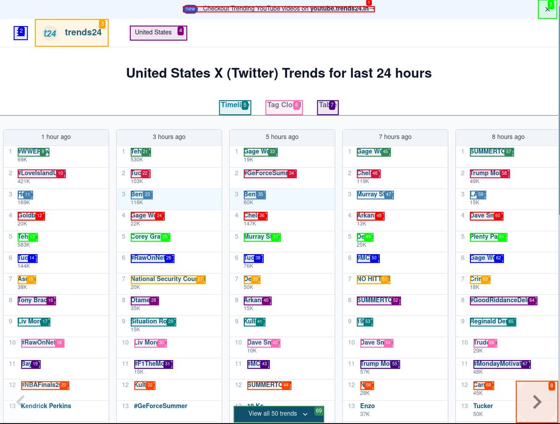Click the '1 hour ago' column header
The width and height of the screenshot is (560, 424).
(56, 137)
